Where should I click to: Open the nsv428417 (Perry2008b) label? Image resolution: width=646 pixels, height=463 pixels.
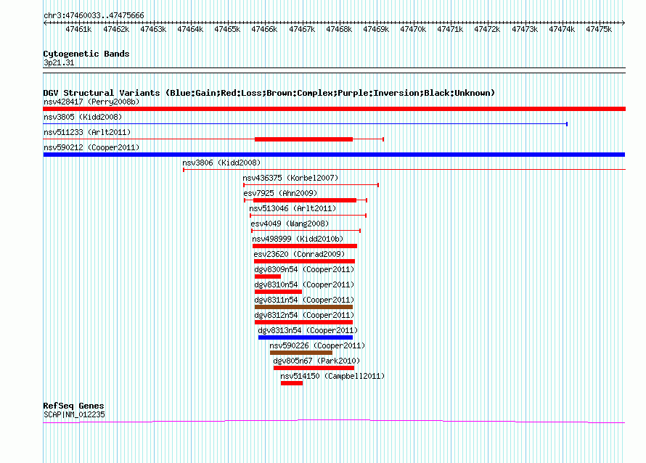[x=91, y=102]
